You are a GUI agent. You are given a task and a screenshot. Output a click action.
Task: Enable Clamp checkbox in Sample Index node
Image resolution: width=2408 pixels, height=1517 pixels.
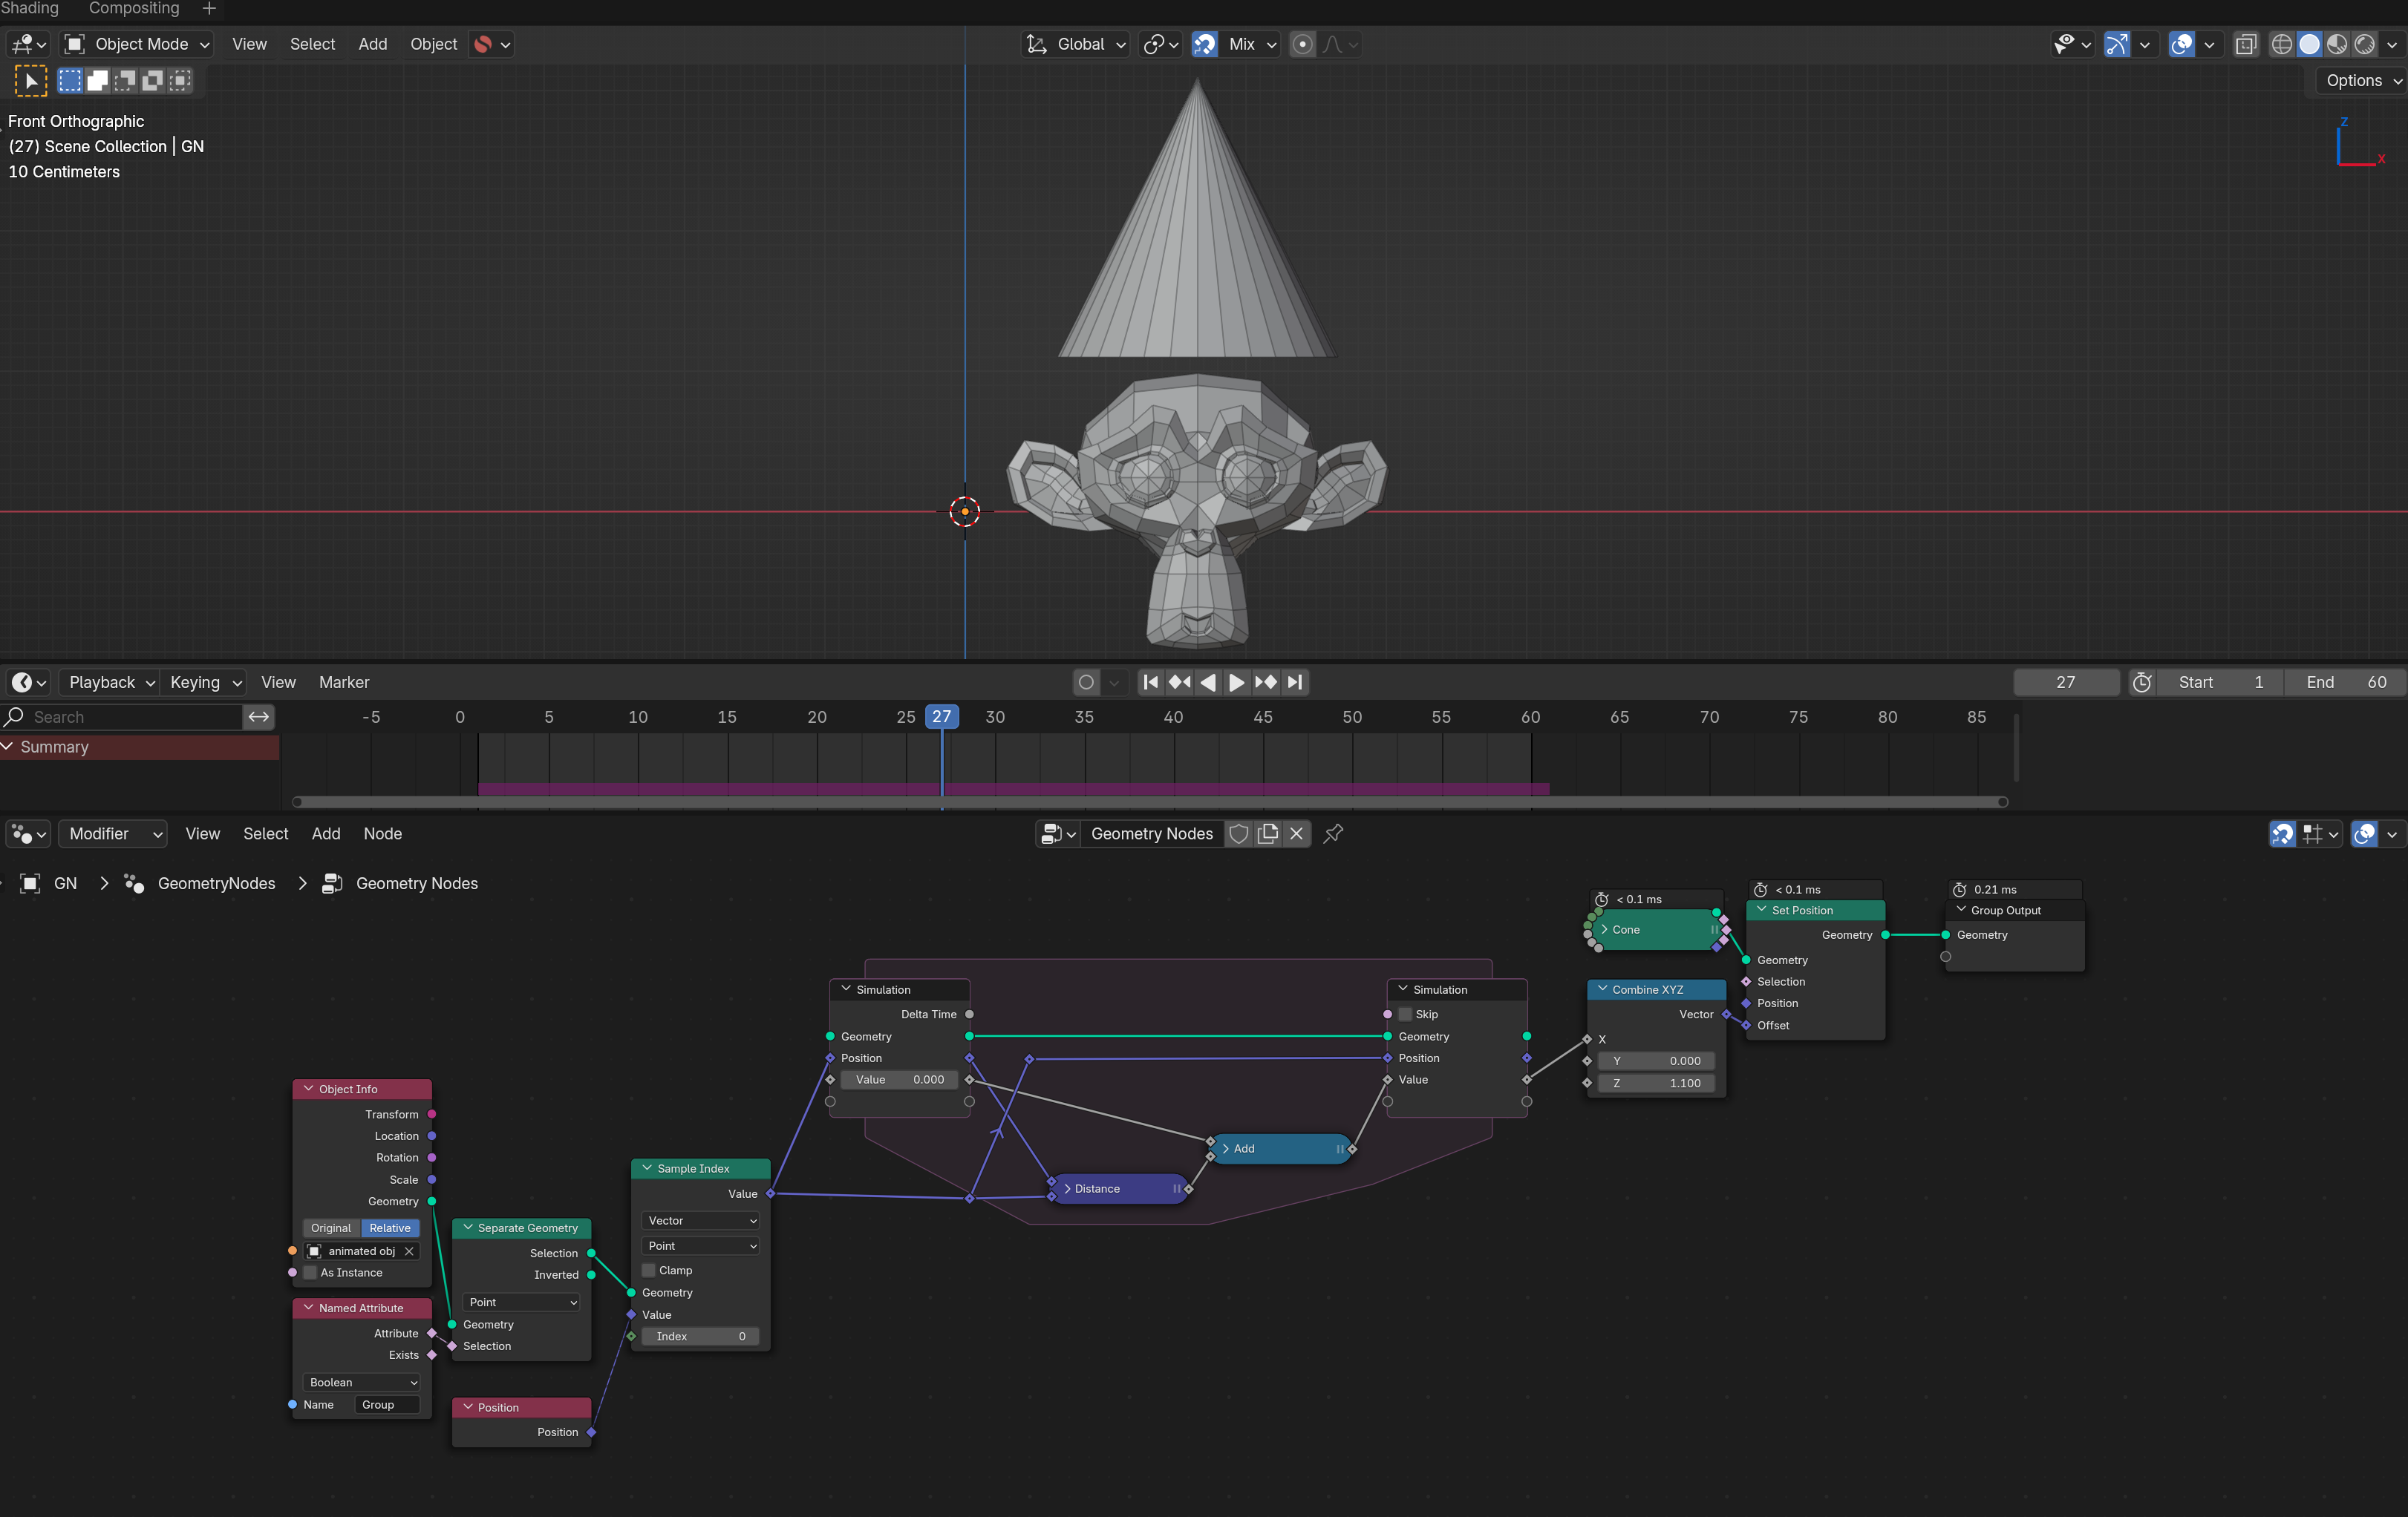tap(648, 1270)
